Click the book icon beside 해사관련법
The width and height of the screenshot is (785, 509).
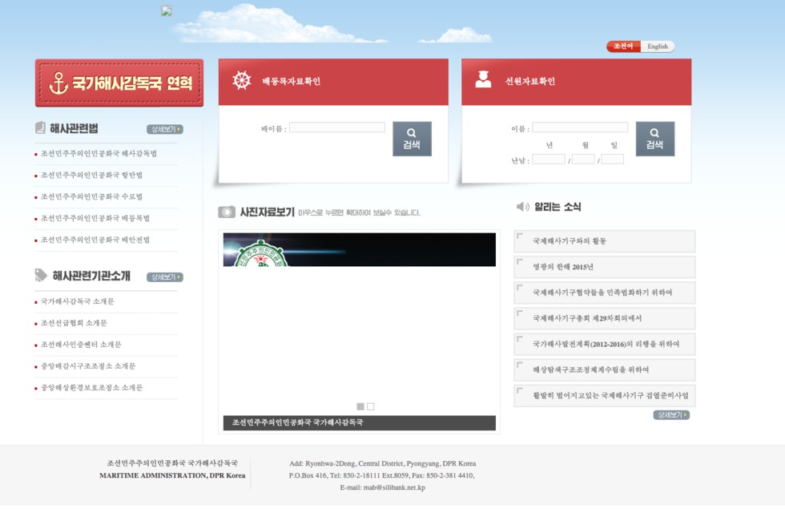tap(40, 127)
